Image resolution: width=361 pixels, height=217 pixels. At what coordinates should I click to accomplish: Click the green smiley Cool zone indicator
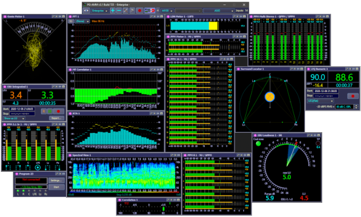coord(258,144)
